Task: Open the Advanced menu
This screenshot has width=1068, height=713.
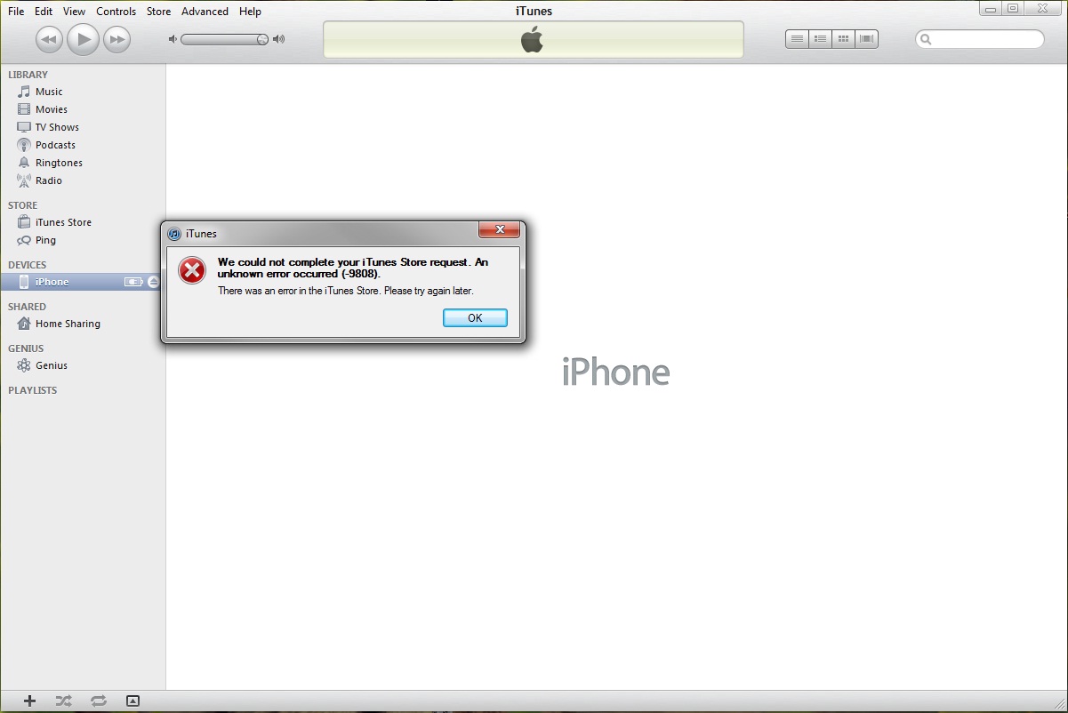Action: tap(205, 12)
